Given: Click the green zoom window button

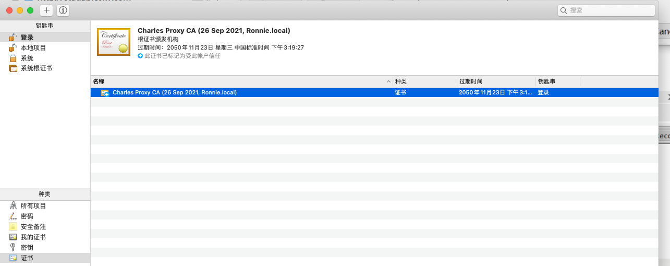Looking at the screenshot, I should (x=30, y=10).
